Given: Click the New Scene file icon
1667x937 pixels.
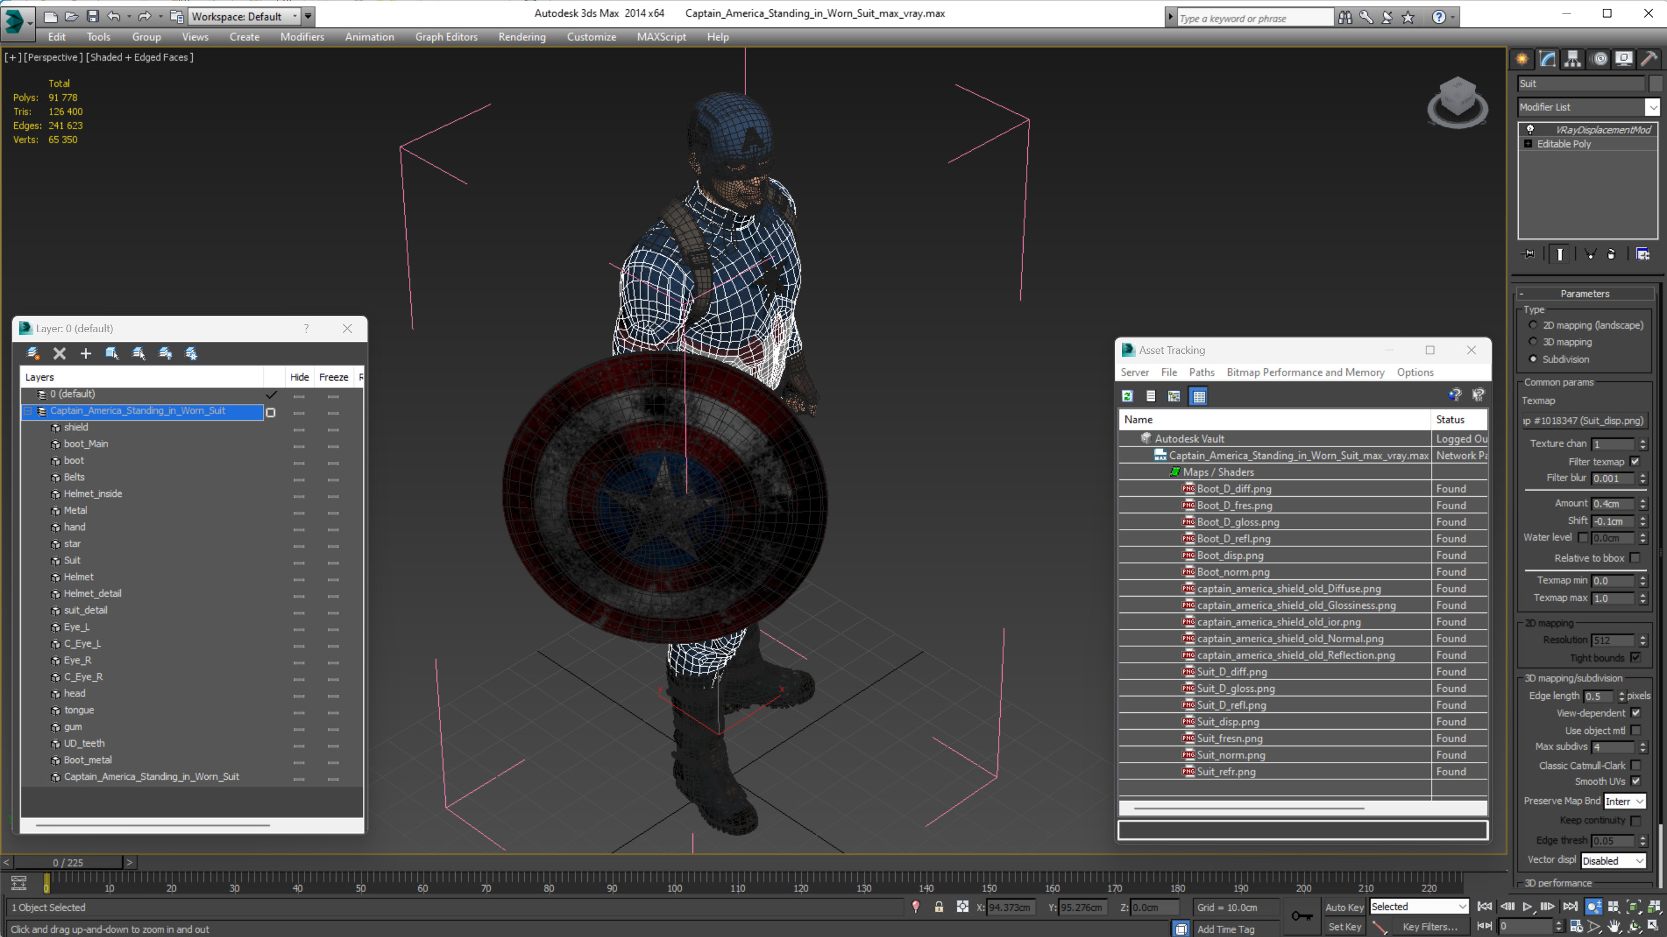Looking at the screenshot, I should (50, 16).
